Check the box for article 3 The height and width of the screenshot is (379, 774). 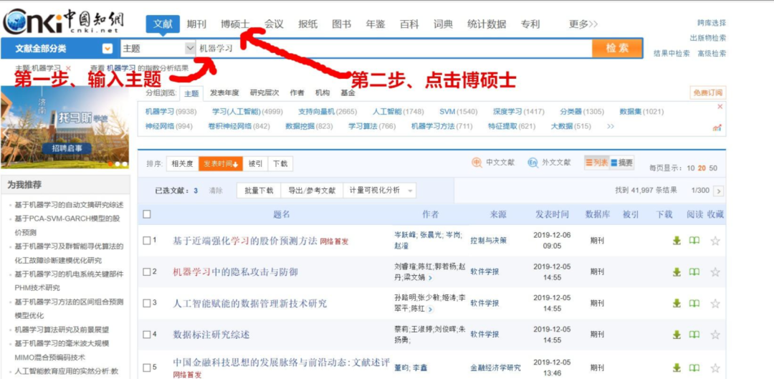click(146, 303)
